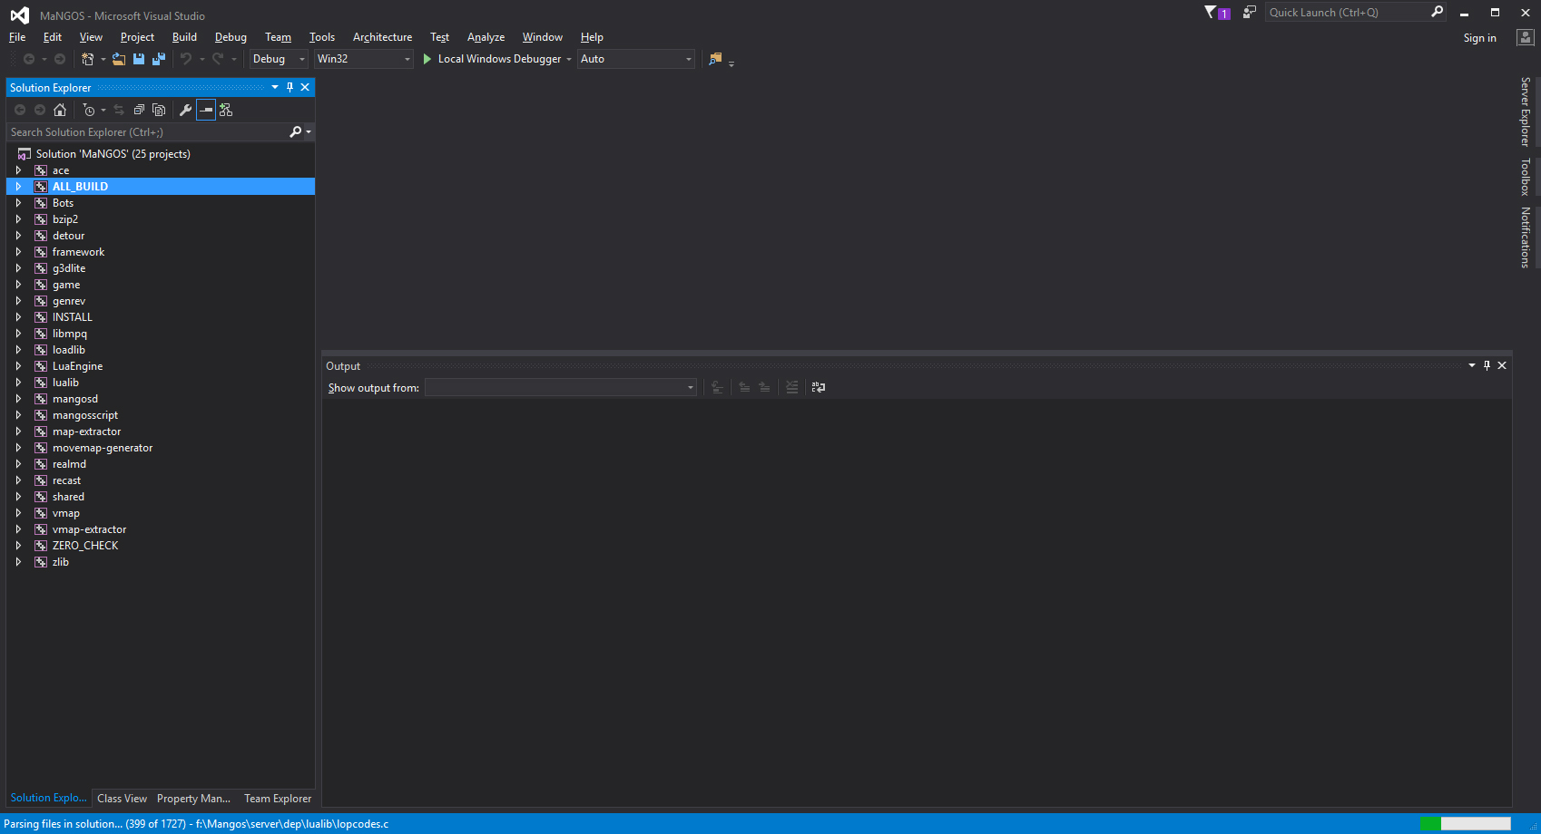The width and height of the screenshot is (1541, 834).
Task: Select the LuaEngine project
Action: pyautogui.click(x=77, y=366)
